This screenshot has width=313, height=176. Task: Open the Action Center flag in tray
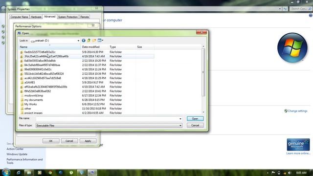click(x=273, y=173)
